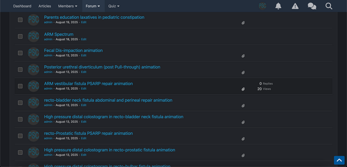Screen dimensions: 347x167
Task: Click admin author under ARM Spectrum
Action: click(x=48, y=39)
